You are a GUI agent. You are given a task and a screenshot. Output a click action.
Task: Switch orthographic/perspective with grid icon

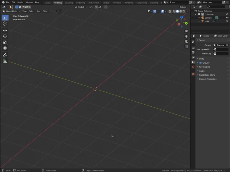186,46
